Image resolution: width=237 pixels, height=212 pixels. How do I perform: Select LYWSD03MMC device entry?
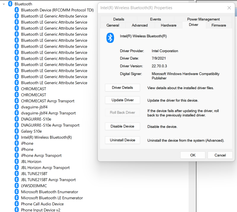[34, 186]
